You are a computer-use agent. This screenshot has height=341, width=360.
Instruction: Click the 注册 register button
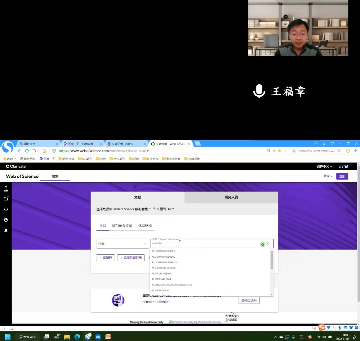342,176
